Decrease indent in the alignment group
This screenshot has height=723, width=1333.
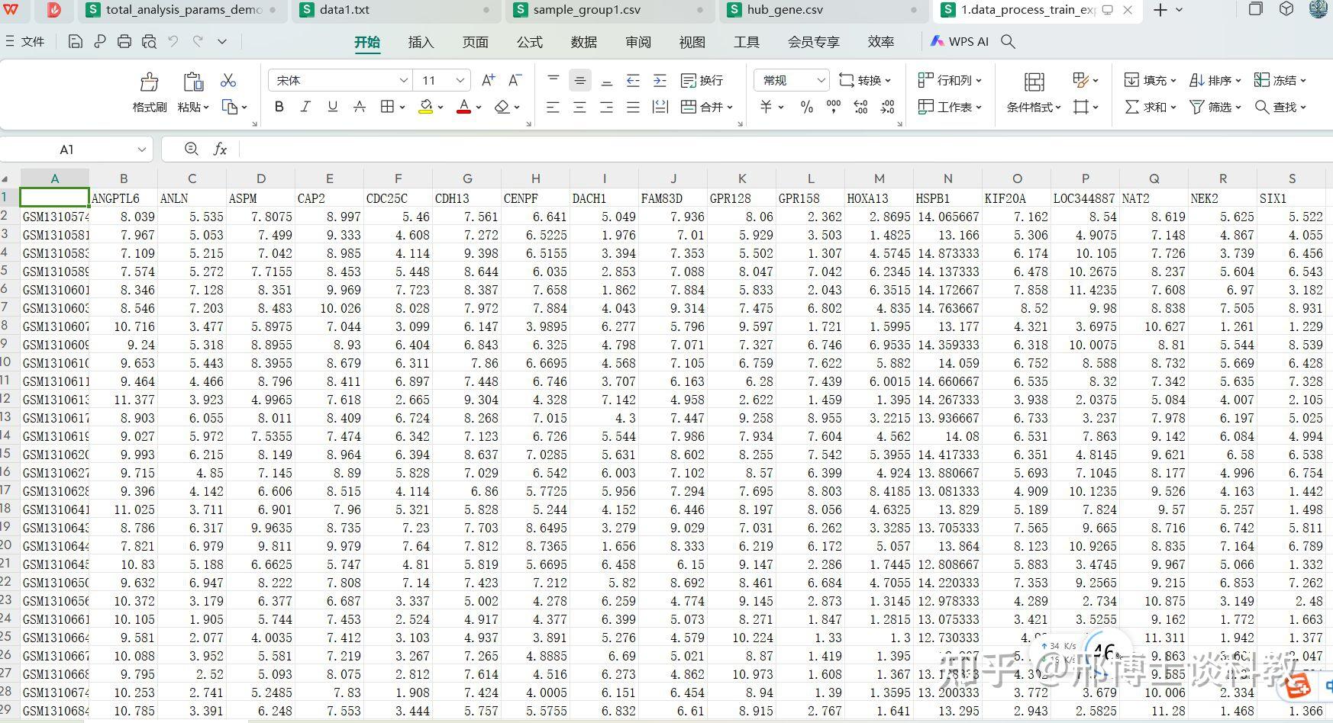coord(633,80)
